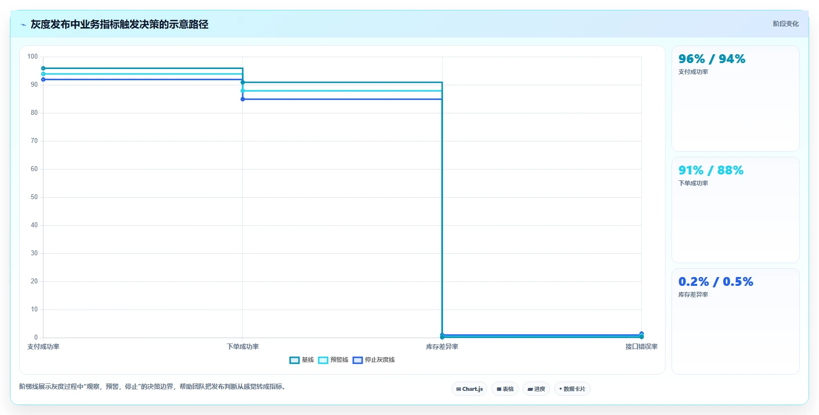Image resolution: width=819 pixels, height=415 pixels.
Task: Click the 预警线 data point at 支付成功率
Action: pos(43,74)
